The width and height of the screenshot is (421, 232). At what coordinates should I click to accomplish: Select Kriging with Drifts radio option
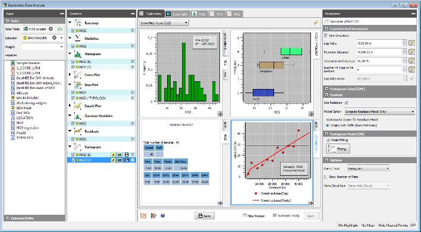pyautogui.click(x=328, y=125)
